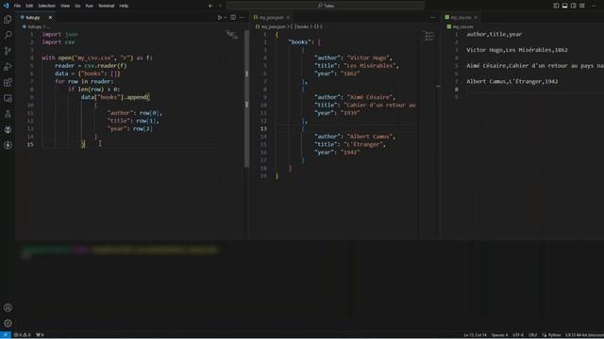Open the Extensions view
This screenshot has height=339, width=604.
[x=8, y=82]
